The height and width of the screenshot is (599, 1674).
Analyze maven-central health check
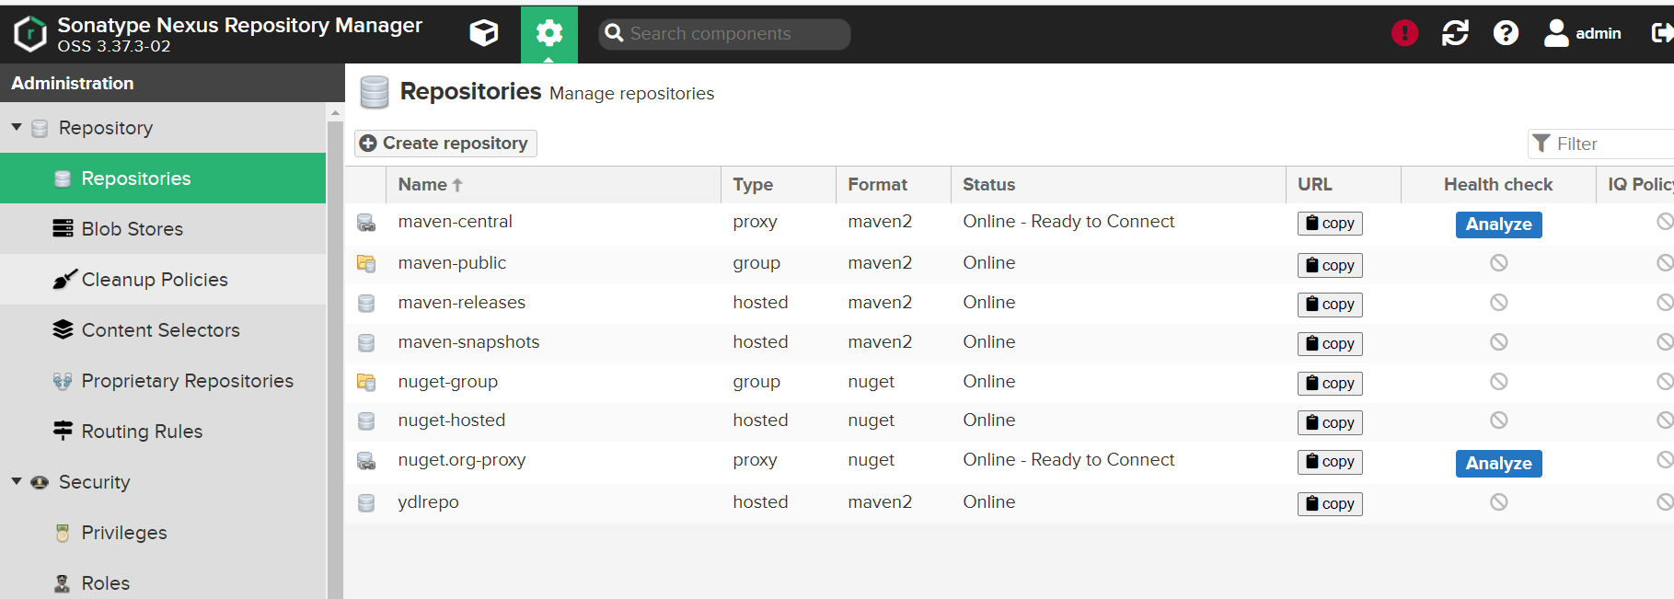click(1498, 225)
